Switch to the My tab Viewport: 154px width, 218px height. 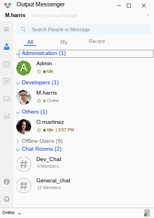[x=64, y=42]
